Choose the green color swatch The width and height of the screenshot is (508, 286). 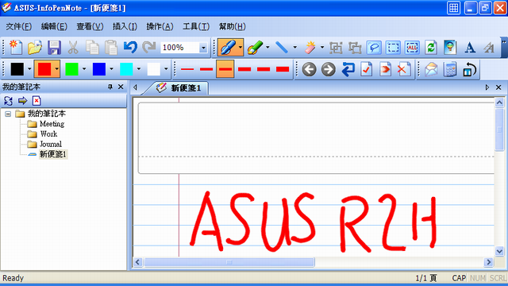tap(71, 69)
